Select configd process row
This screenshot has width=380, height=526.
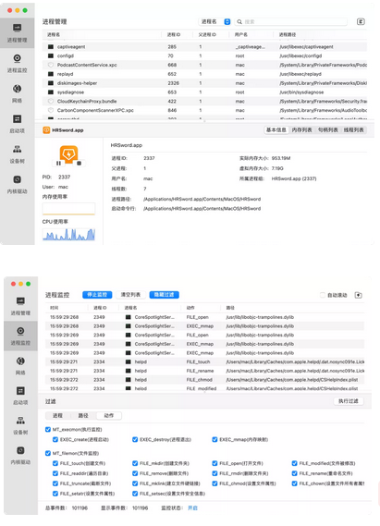[204, 55]
